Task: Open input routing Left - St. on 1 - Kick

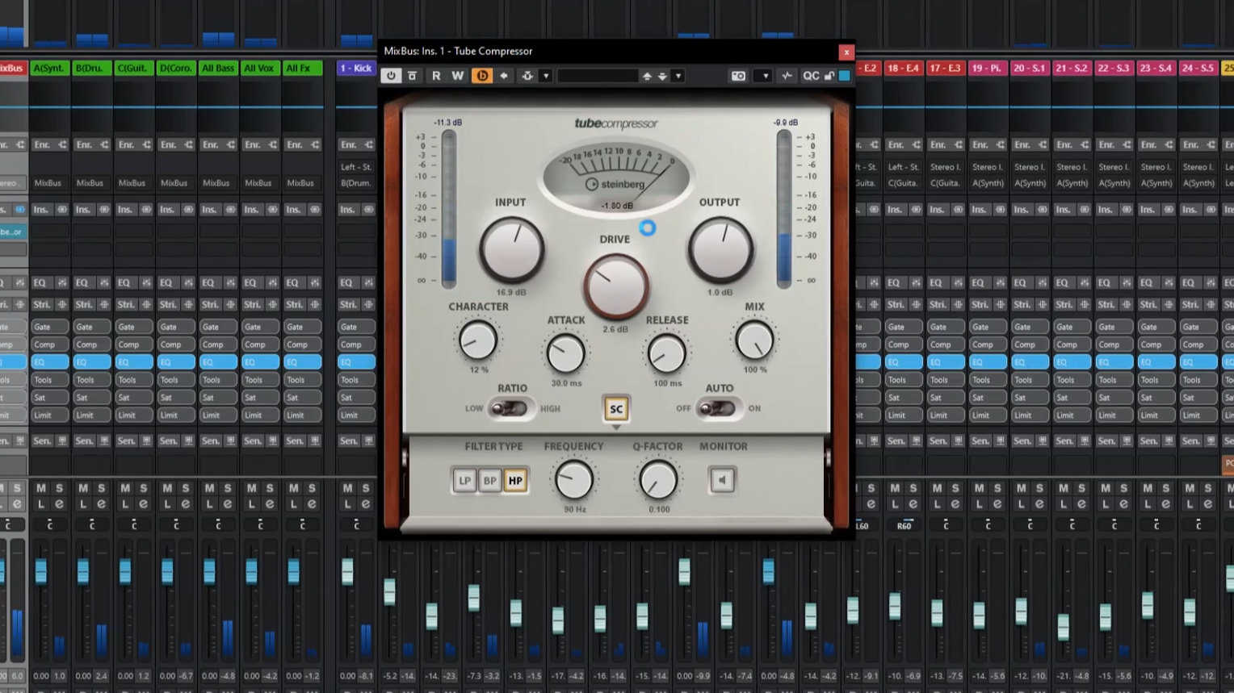Action: coord(356,167)
